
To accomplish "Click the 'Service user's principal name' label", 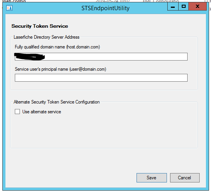I will click(60, 69).
